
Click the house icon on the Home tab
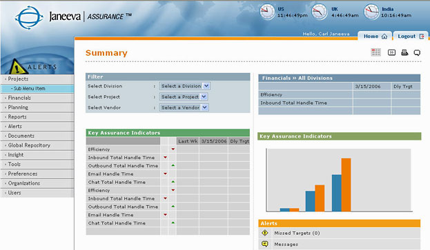tap(384, 37)
